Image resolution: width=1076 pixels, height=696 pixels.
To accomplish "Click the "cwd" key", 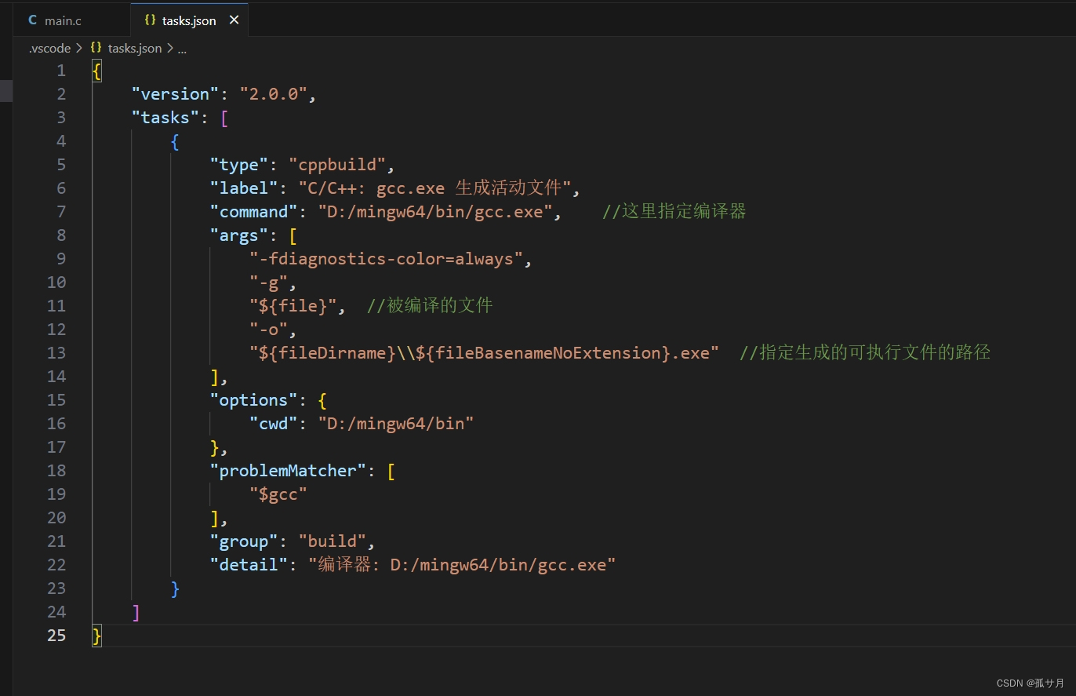I will (x=274, y=424).
